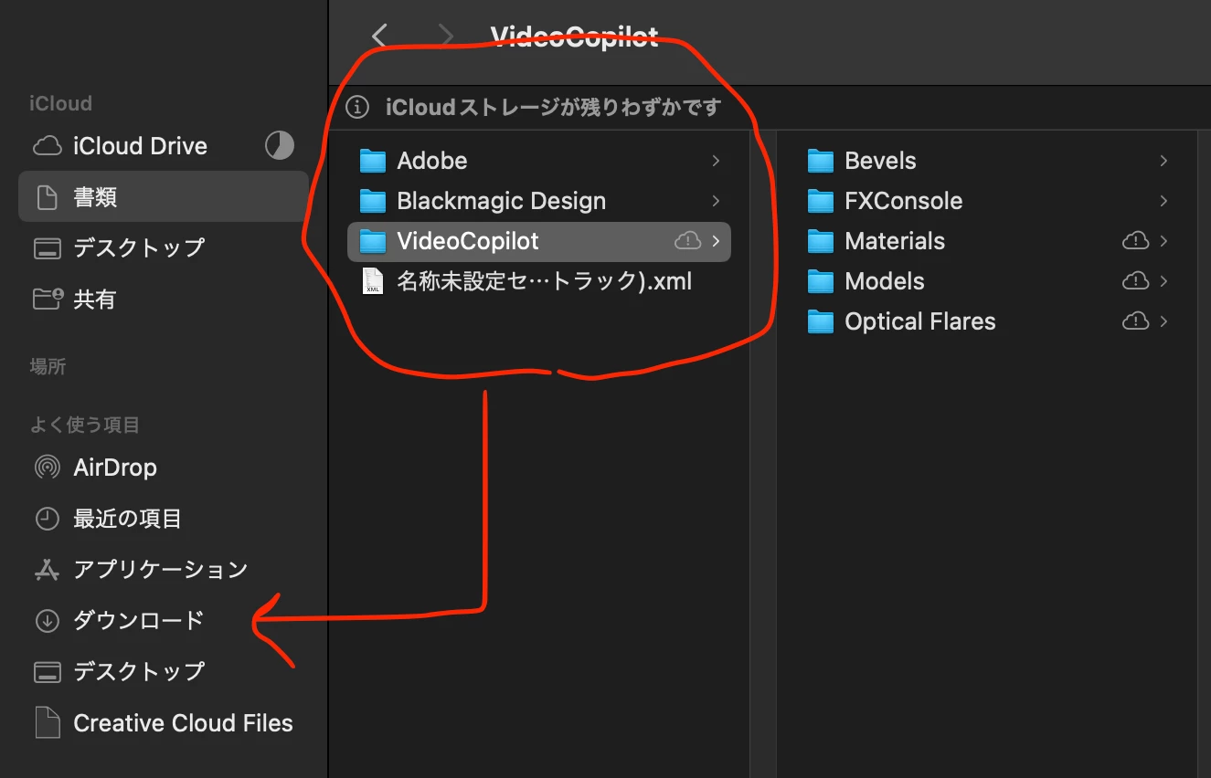Select 書類 in the sidebar
Screen dimensions: 1211x778
click(x=163, y=196)
